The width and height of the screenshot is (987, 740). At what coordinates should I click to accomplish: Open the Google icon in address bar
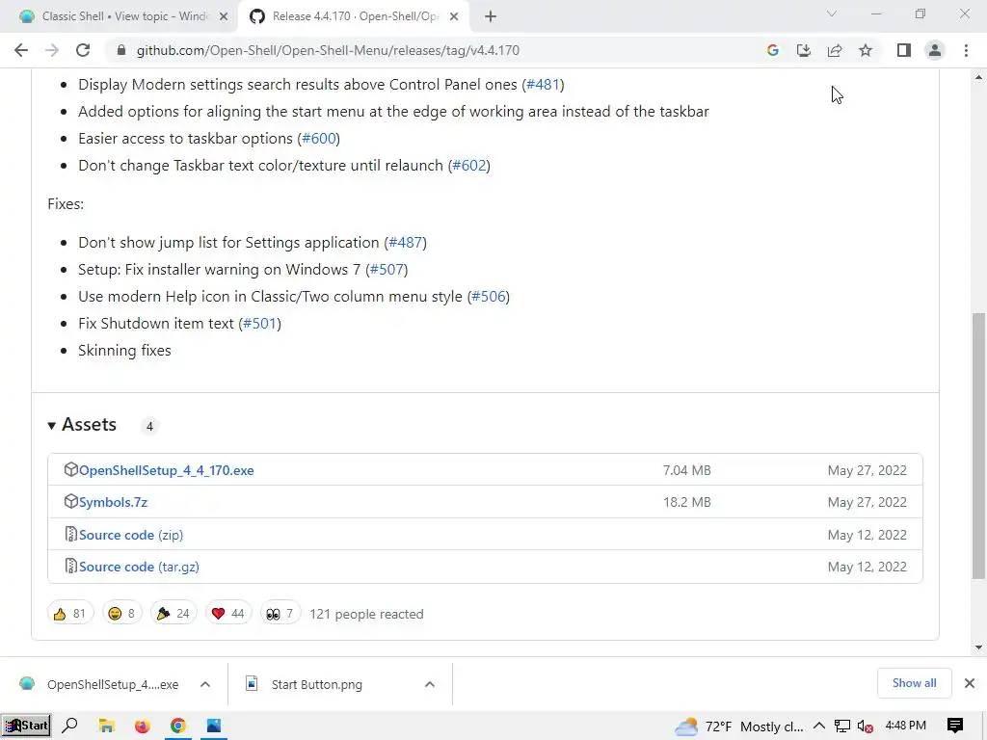click(x=772, y=50)
